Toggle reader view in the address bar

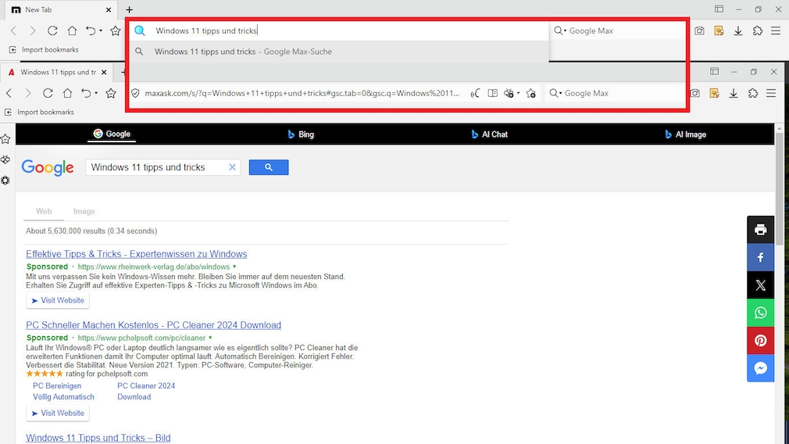(x=492, y=94)
